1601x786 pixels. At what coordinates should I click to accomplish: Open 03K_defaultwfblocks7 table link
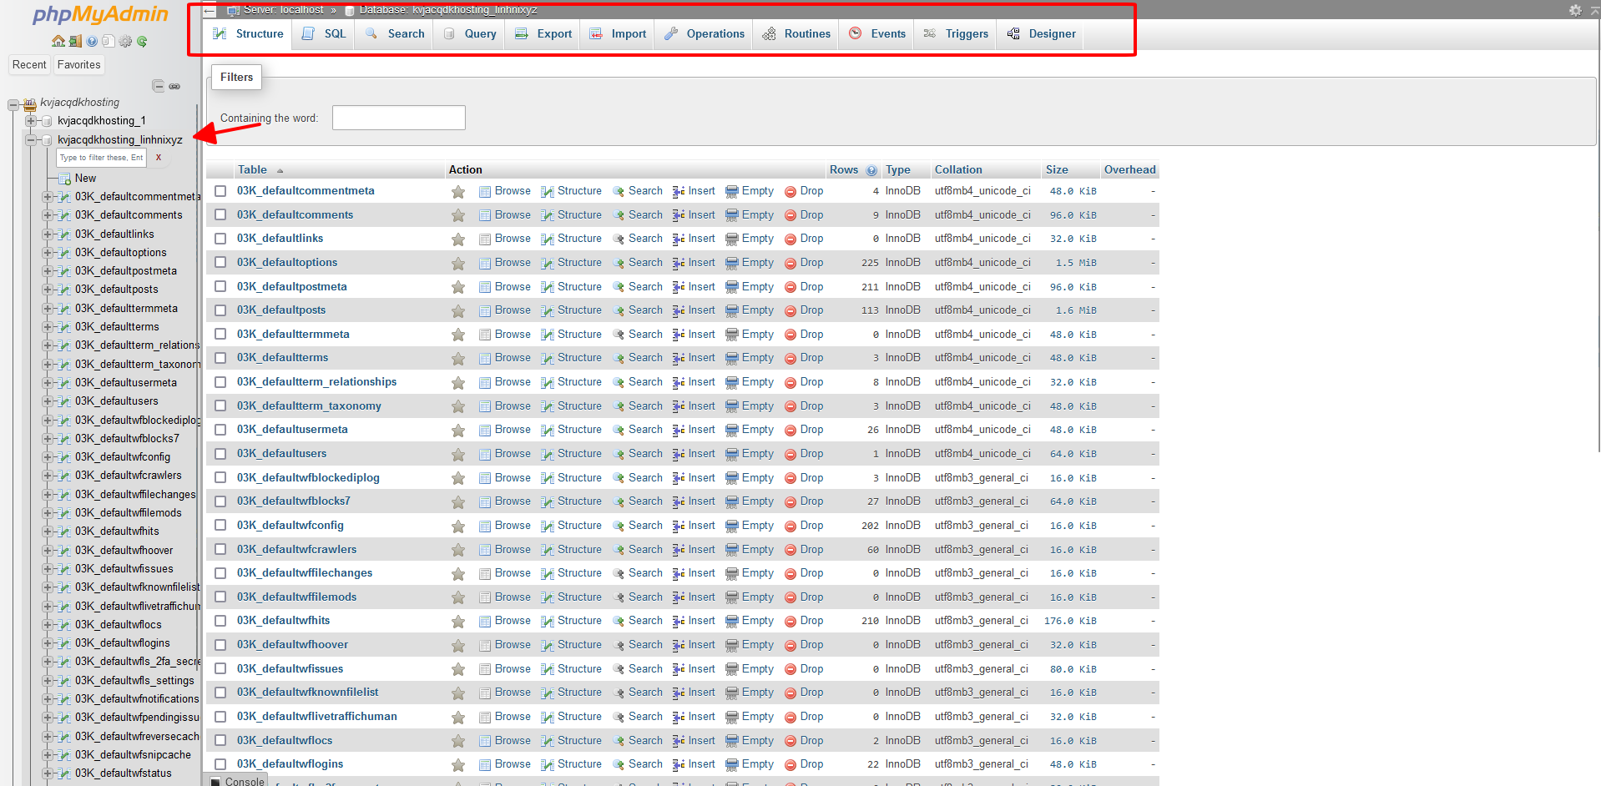294,501
